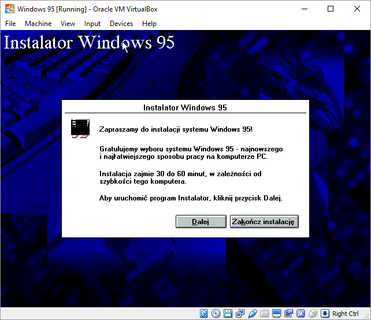Open the File menu

[10, 24]
